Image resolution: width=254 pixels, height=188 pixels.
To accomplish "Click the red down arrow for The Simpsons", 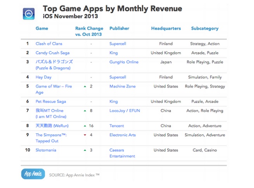I will coord(85,135).
